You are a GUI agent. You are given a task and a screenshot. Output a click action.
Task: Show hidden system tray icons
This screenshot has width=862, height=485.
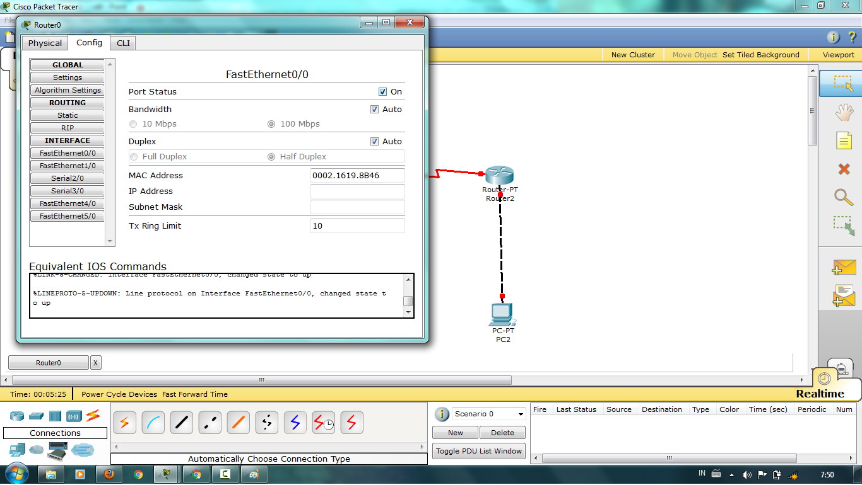click(732, 475)
